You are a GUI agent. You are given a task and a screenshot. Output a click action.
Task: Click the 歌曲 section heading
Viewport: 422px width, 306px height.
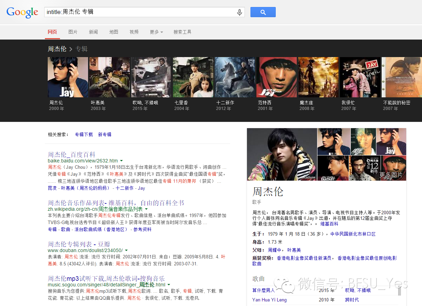coord(259,279)
